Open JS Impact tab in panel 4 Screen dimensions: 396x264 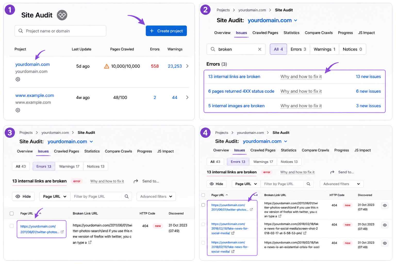[362, 150]
